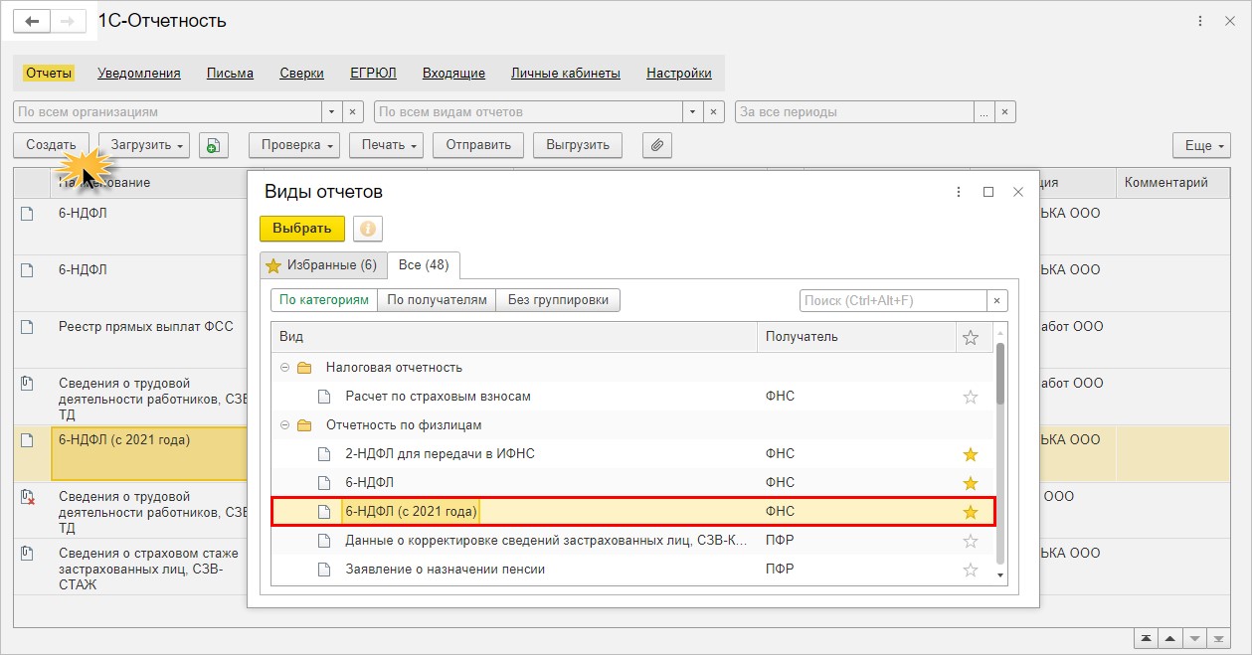Open the По всем видам отчетов dropdown
The width and height of the screenshot is (1252, 655).
[x=692, y=112]
